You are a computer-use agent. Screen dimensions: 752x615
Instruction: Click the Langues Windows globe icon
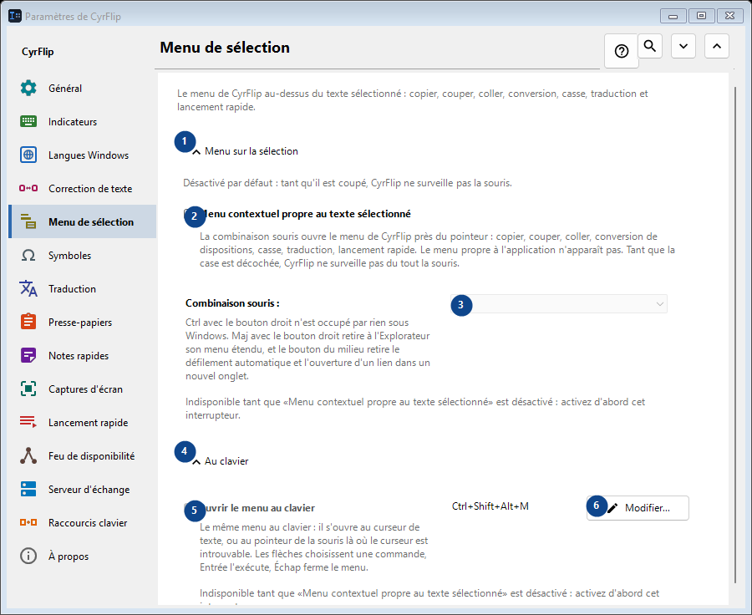coord(28,155)
